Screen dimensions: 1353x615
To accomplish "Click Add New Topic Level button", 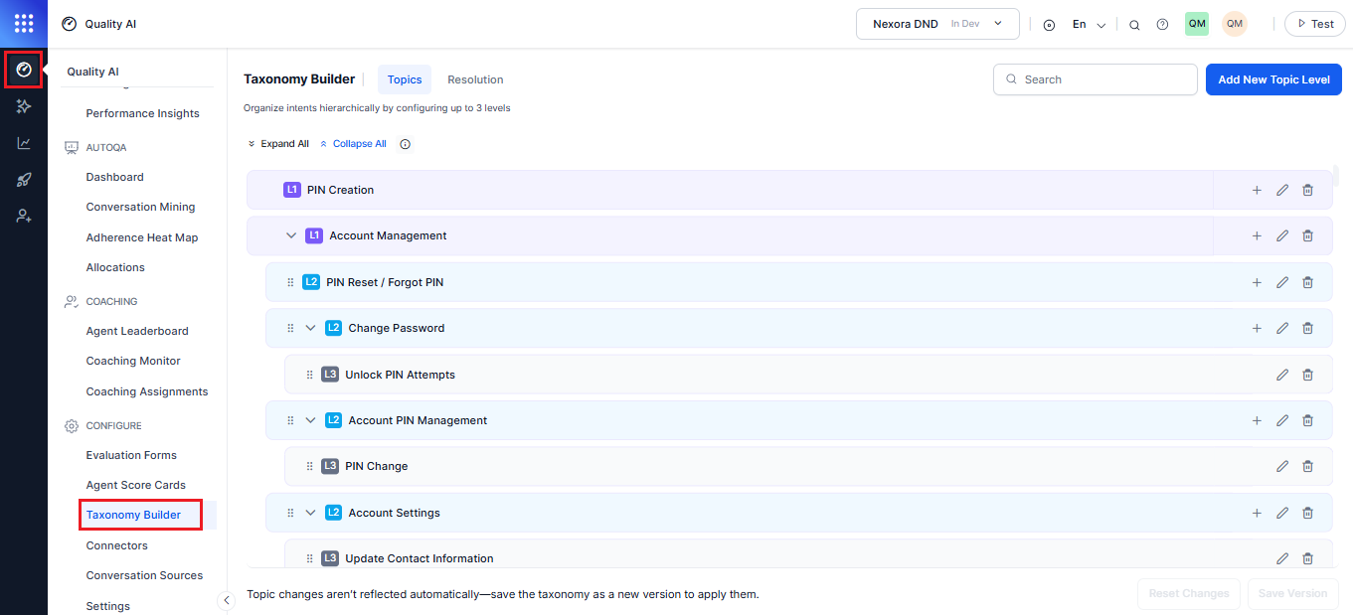I will (1273, 79).
